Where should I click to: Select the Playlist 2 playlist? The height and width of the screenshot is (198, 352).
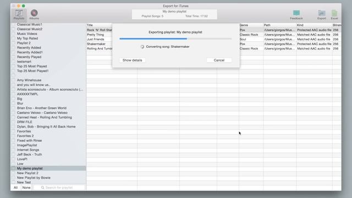pos(24,43)
